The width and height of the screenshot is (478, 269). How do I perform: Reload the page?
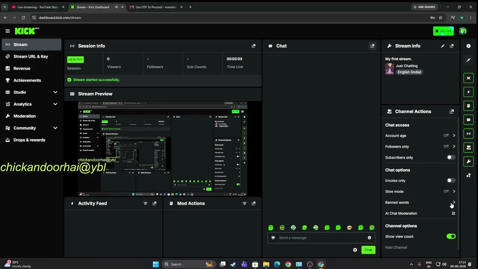(x=23, y=18)
